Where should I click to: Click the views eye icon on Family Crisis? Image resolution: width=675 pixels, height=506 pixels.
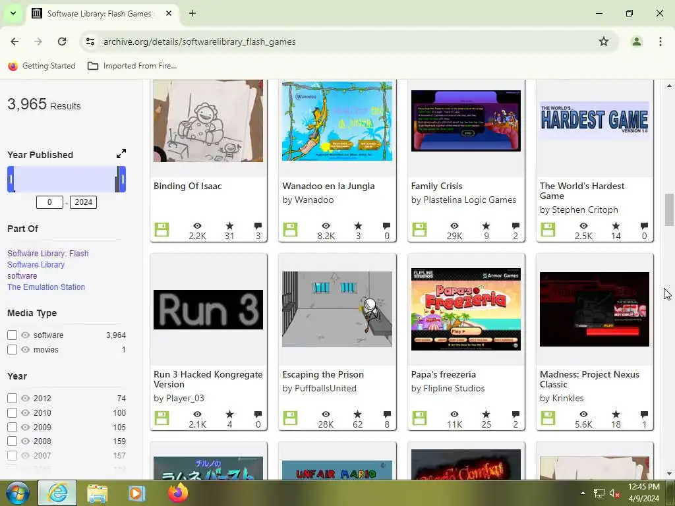pos(455,226)
